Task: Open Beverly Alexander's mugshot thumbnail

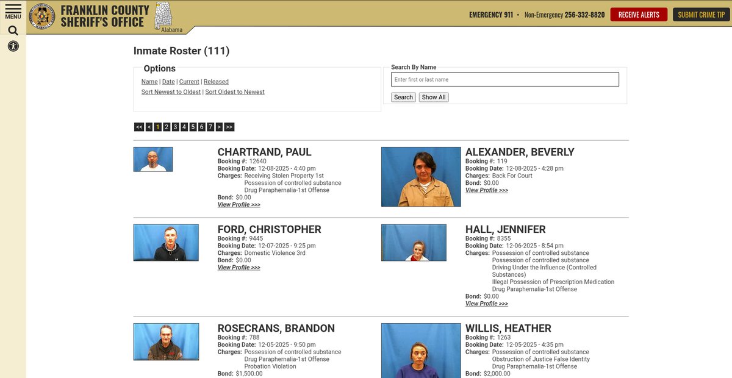Action: [x=421, y=177]
